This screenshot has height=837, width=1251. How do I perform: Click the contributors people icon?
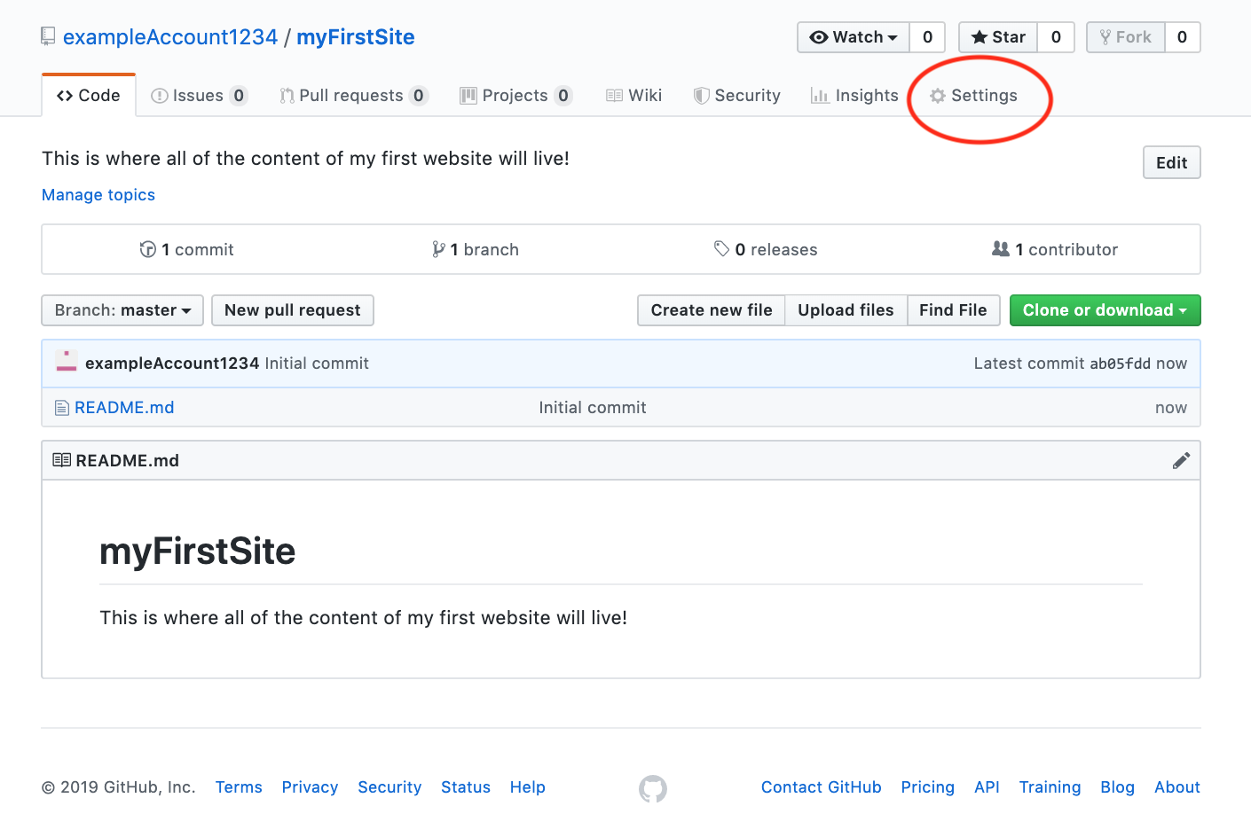1001,249
